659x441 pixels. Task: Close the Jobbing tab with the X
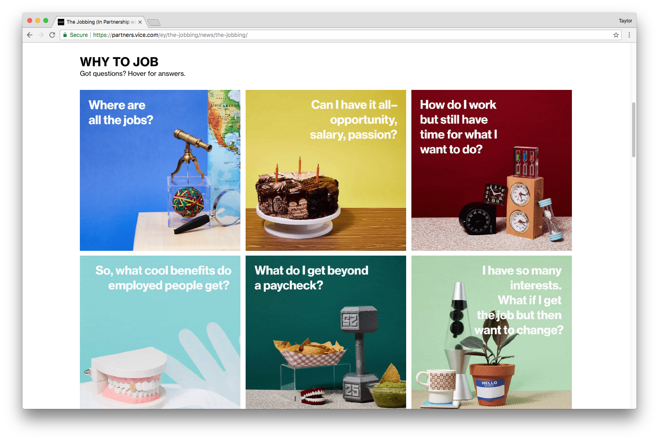pos(140,22)
